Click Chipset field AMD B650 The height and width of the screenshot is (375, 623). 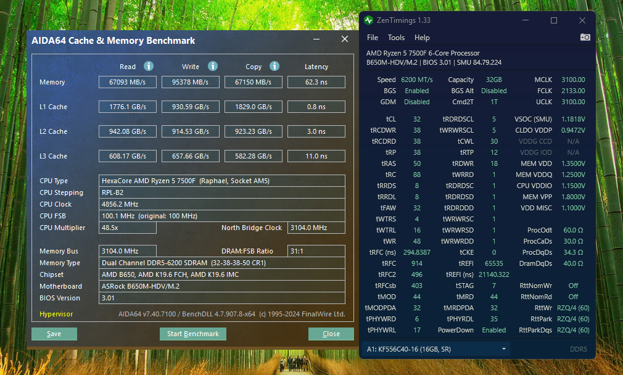tap(221, 274)
